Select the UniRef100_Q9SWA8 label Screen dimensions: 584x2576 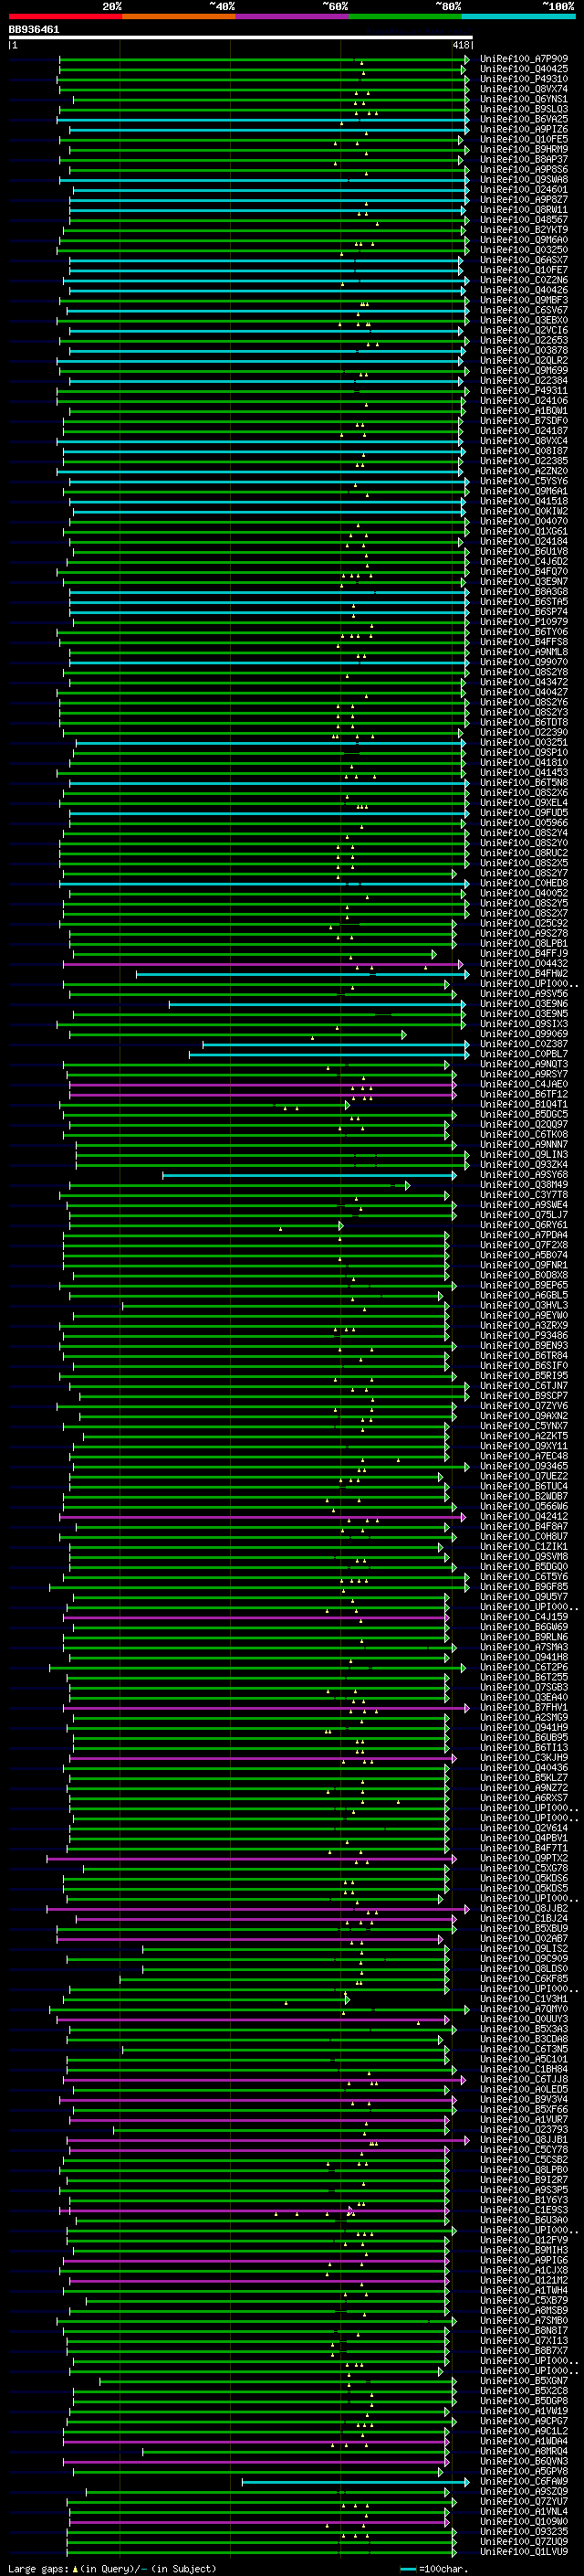click(x=524, y=180)
